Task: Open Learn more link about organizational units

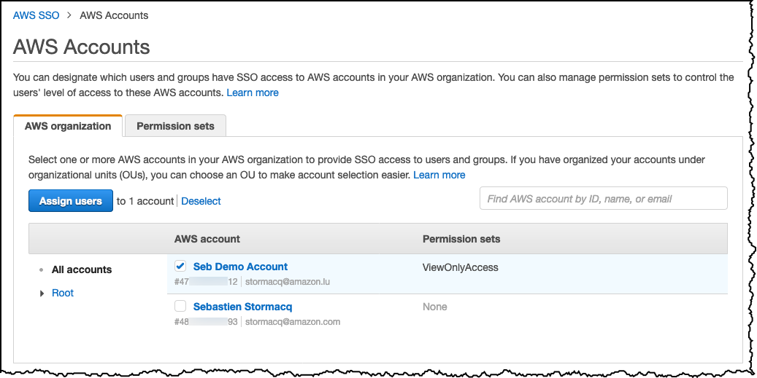Action: [439, 175]
